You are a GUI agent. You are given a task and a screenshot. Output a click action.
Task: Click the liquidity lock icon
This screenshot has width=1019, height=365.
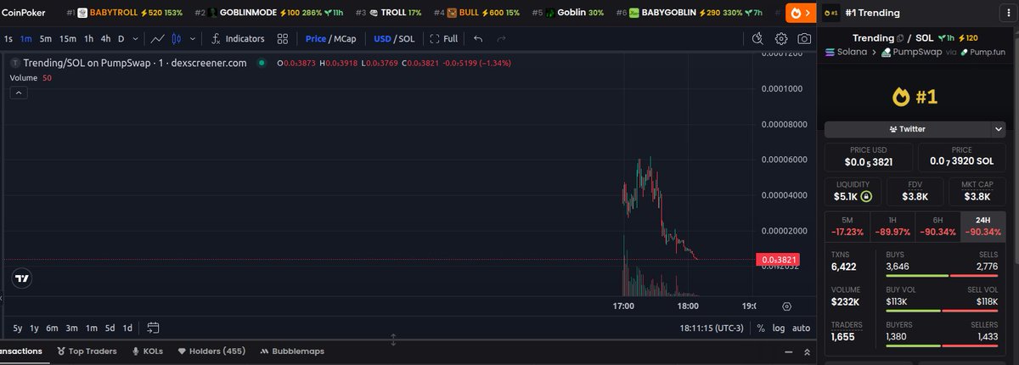coord(866,196)
